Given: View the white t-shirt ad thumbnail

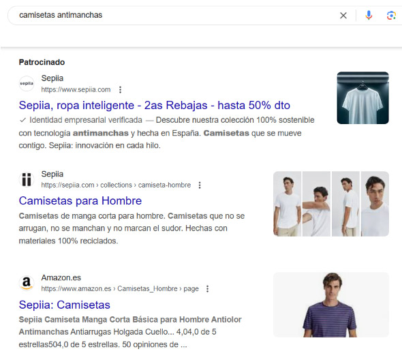Looking at the screenshot, I should tap(362, 97).
